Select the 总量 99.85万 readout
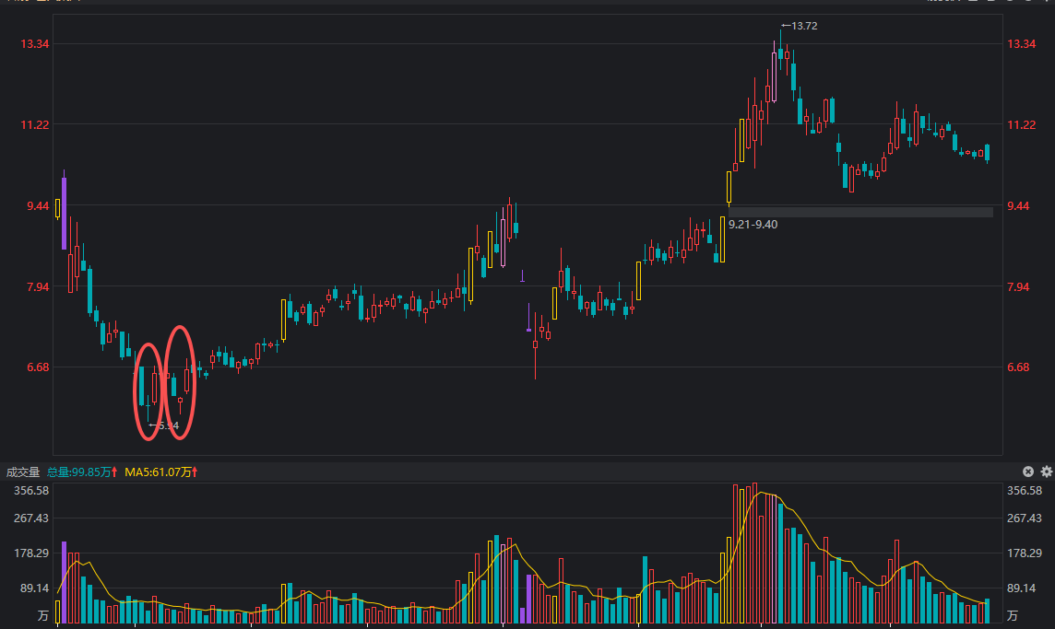1055x629 pixels. point(81,472)
